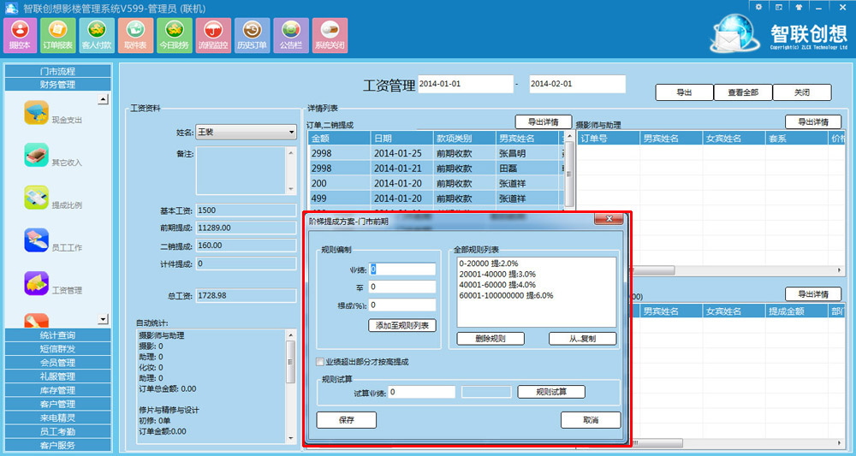This screenshot has width=856, height=456.
Task: Click the 自动统计 panel vertical scrollbar
Action: pyautogui.click(x=290, y=386)
